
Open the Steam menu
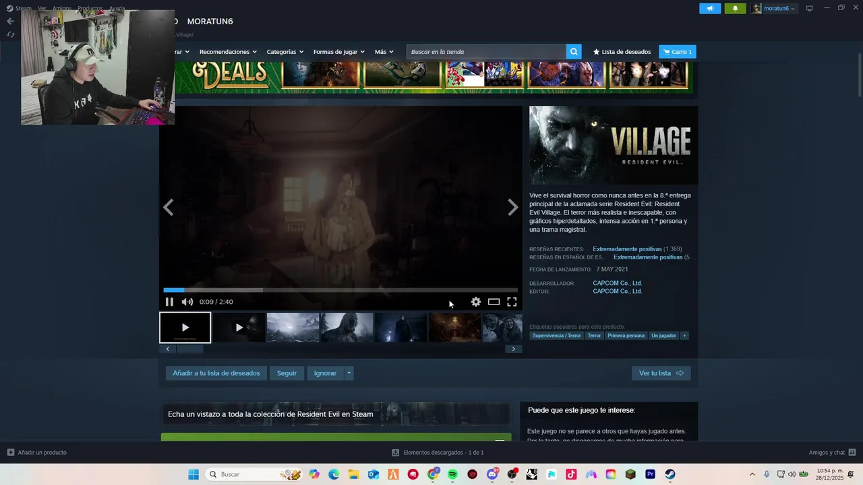[19, 8]
